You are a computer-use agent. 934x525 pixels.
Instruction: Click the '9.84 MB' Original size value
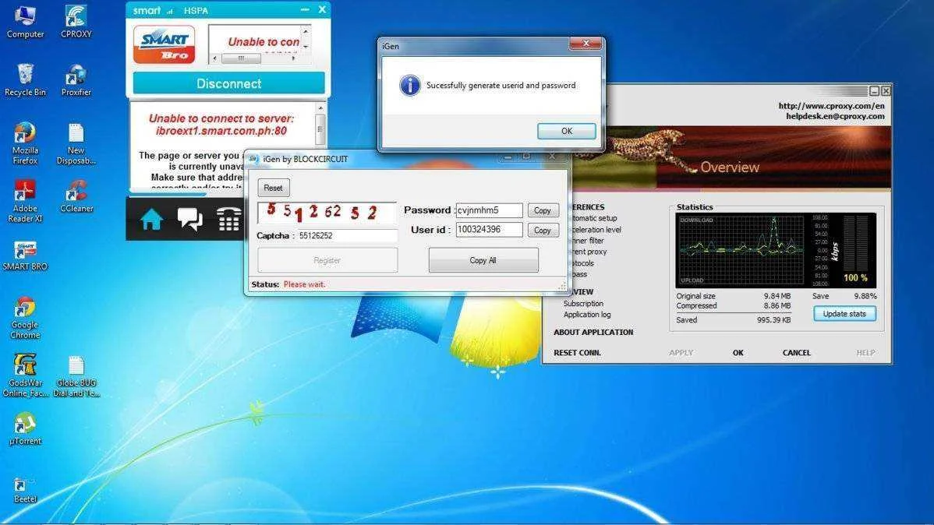point(777,296)
